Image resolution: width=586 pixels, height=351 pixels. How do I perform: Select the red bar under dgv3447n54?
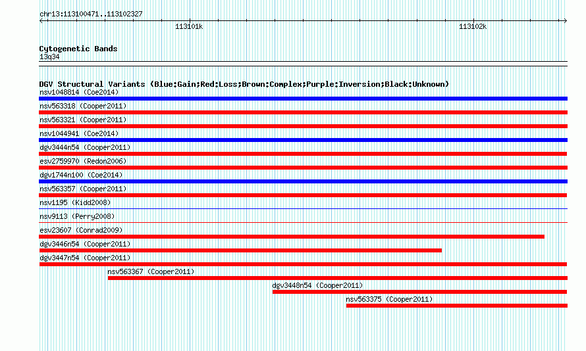click(x=303, y=264)
